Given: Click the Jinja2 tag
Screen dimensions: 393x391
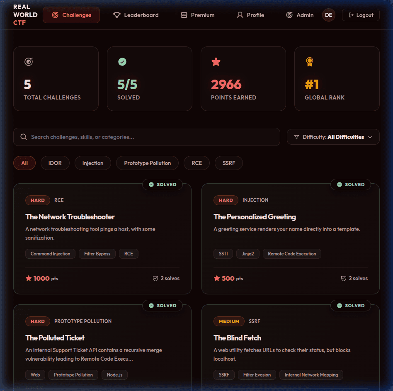Looking at the screenshot, I should pos(248,254).
